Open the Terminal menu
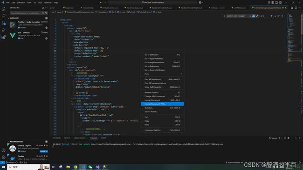 coord(48,2)
